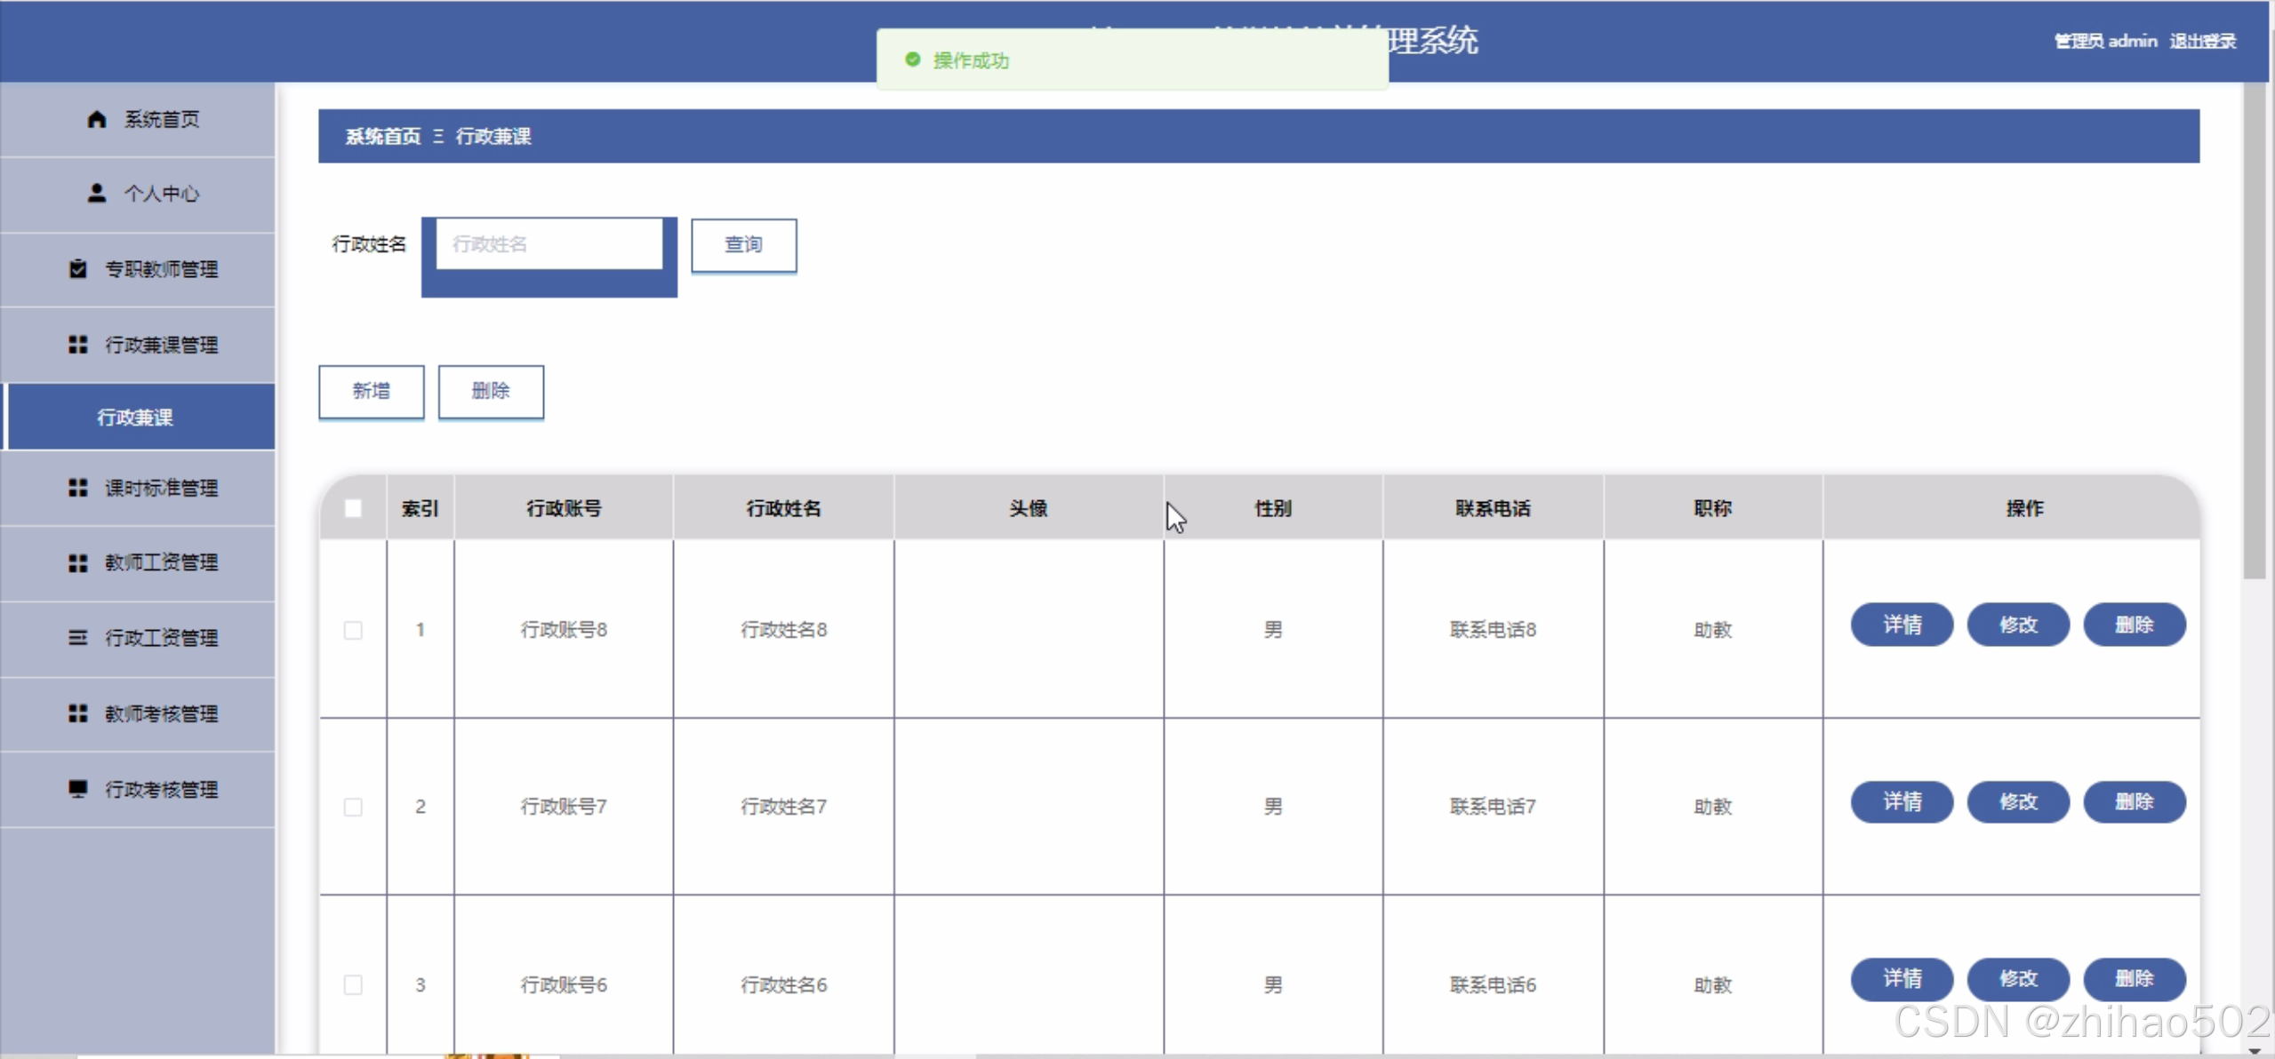Viewport: 2275px width, 1059px height.
Task: Click the 新增 button
Action: [371, 391]
